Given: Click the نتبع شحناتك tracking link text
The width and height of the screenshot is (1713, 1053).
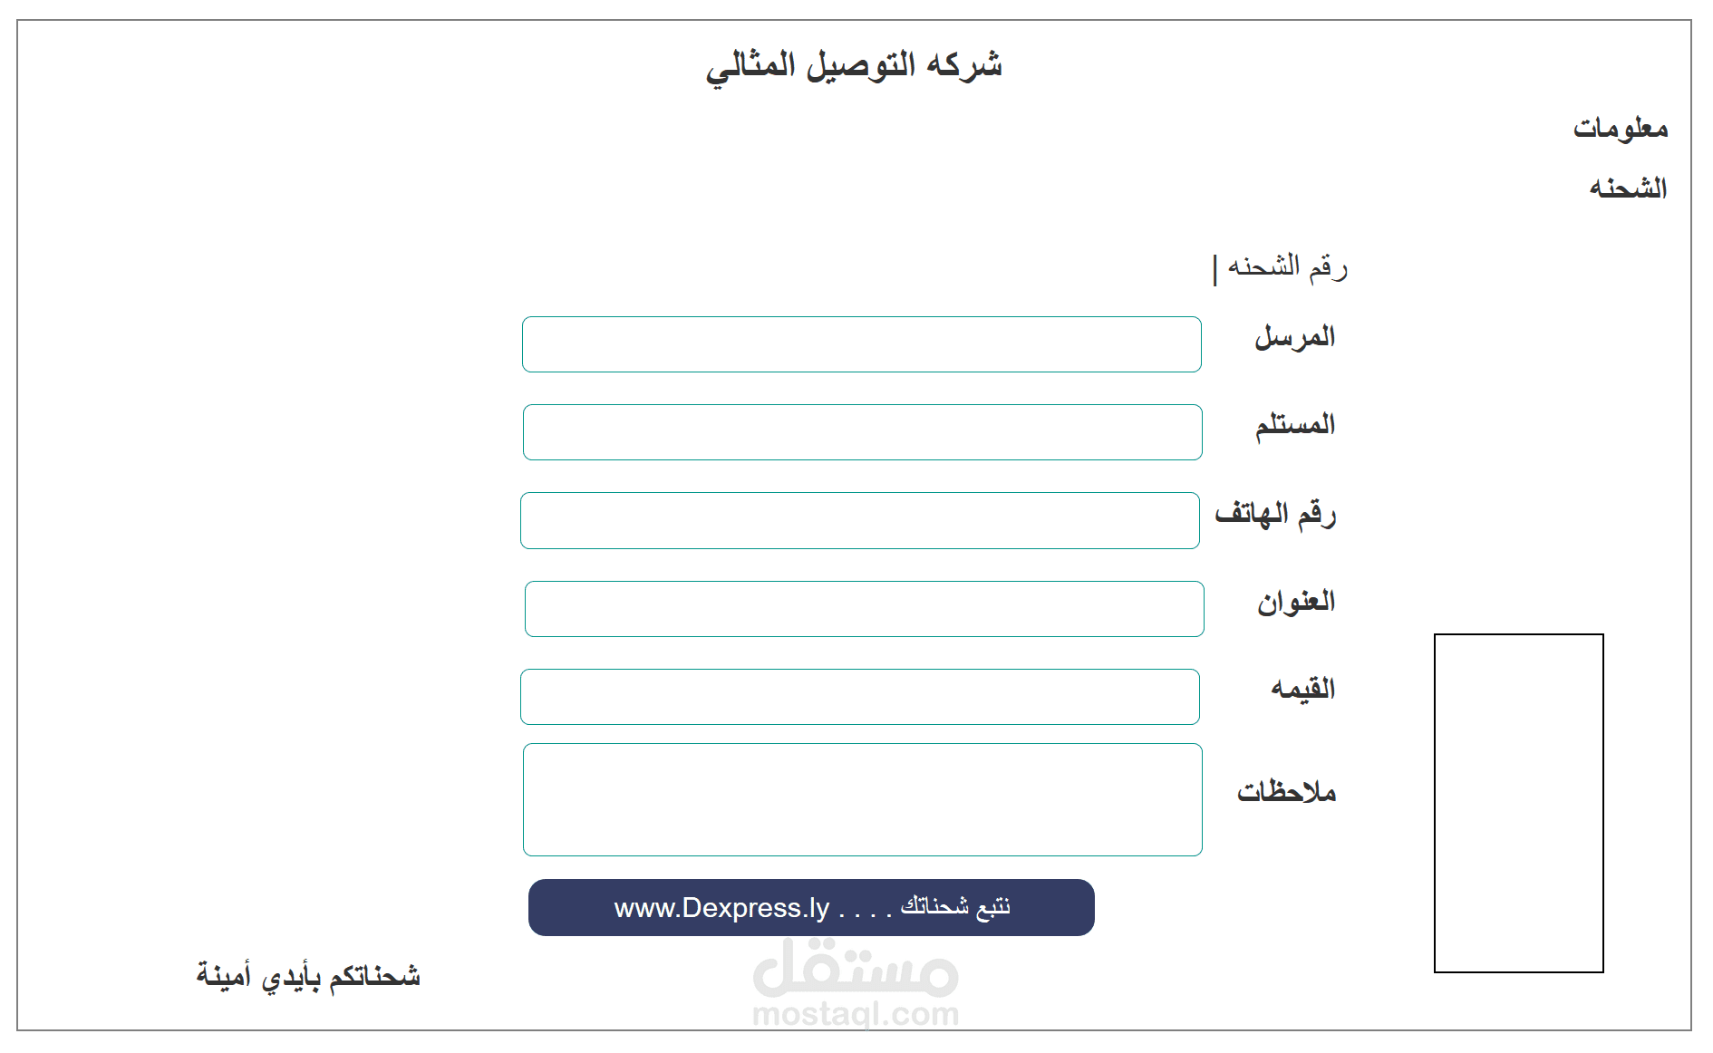Looking at the screenshot, I should 956,905.
